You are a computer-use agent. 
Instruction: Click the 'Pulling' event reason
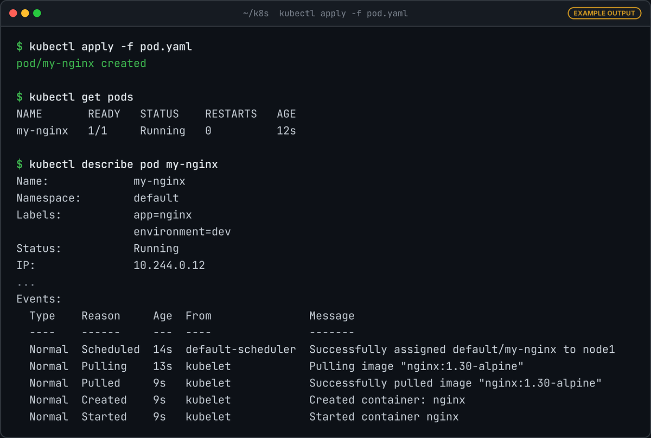(104, 366)
